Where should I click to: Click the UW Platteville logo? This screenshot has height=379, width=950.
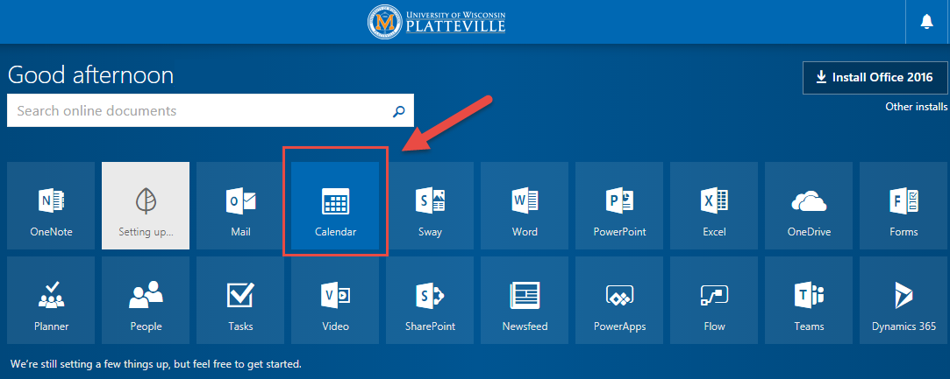[x=436, y=23]
